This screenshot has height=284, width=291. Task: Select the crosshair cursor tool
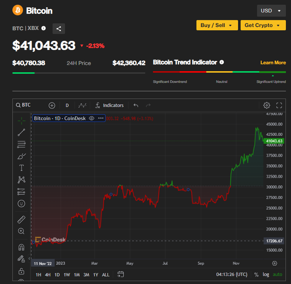[22, 121]
